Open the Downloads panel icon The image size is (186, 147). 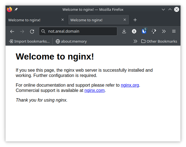pos(124,31)
